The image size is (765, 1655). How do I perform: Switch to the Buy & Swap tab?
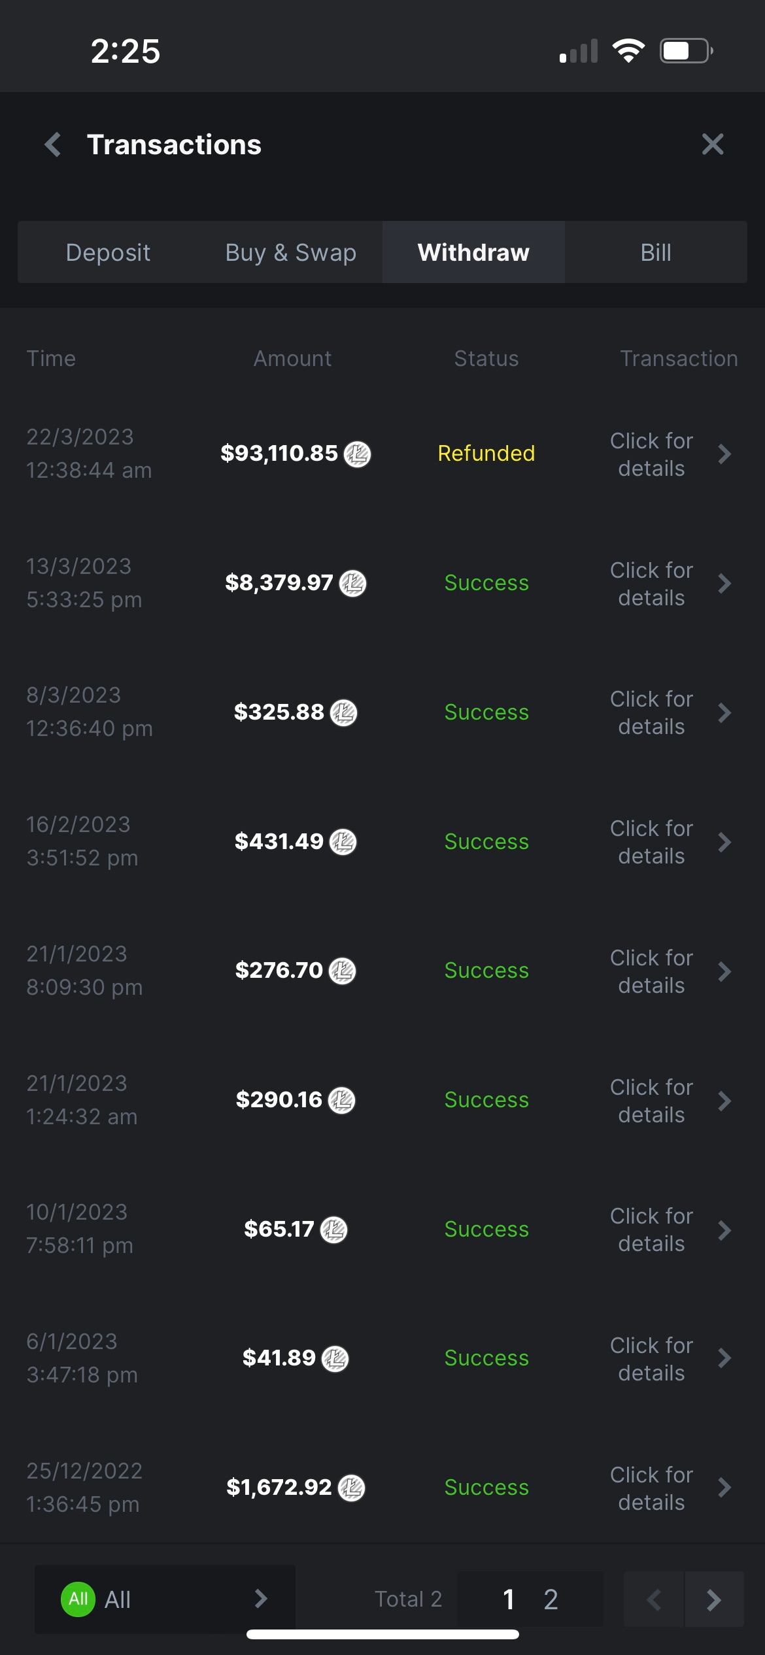(x=291, y=252)
